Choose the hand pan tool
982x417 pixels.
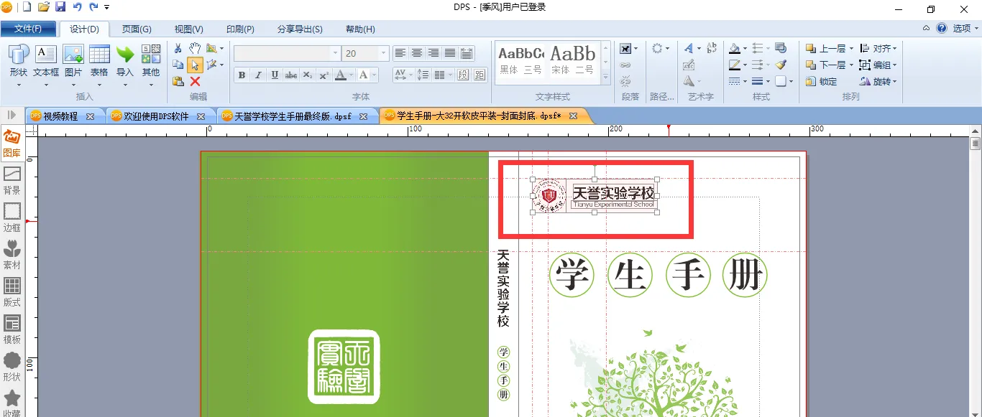coord(195,48)
